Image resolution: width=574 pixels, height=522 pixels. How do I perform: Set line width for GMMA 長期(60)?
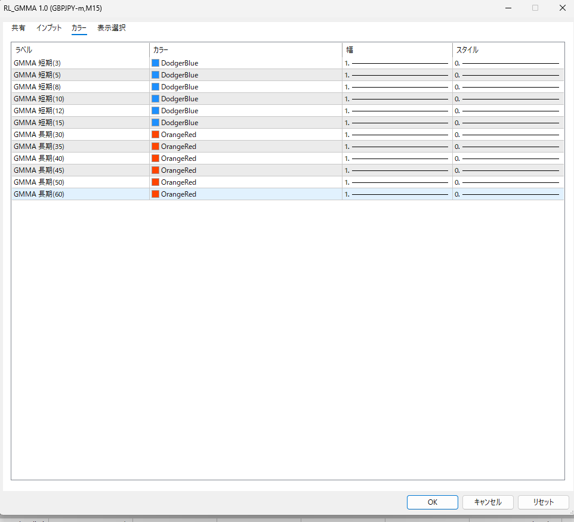(x=397, y=194)
